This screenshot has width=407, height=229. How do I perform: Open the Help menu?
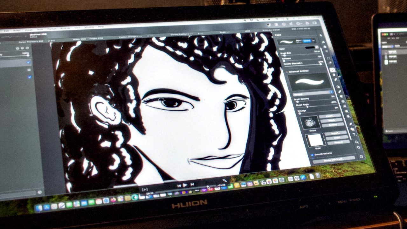[x=101, y=27]
